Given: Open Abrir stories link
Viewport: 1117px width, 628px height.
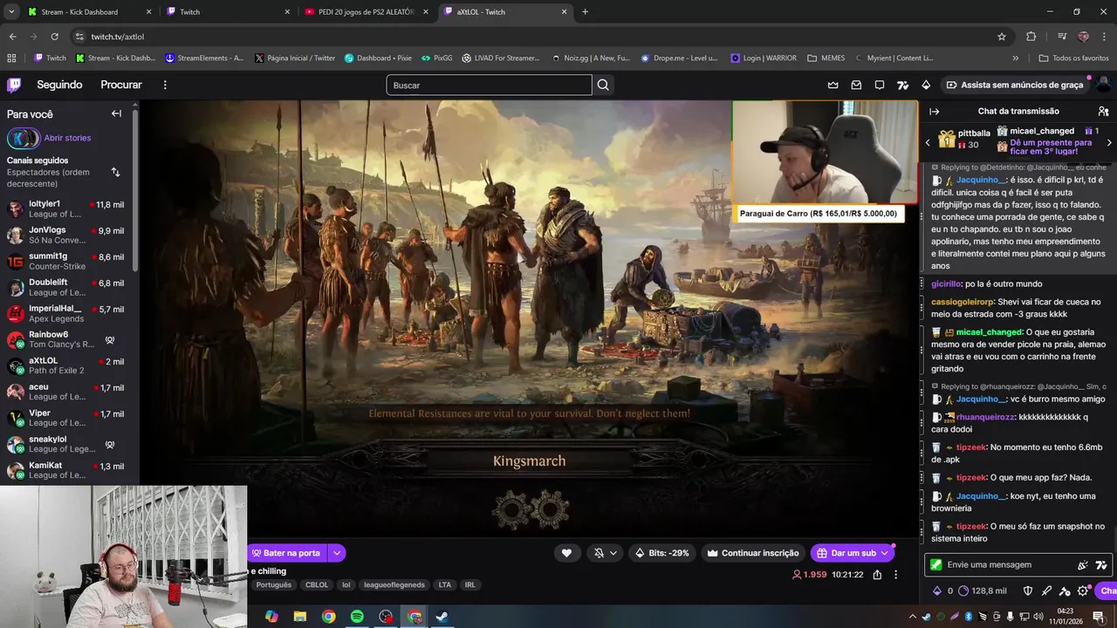Looking at the screenshot, I should coord(67,138).
